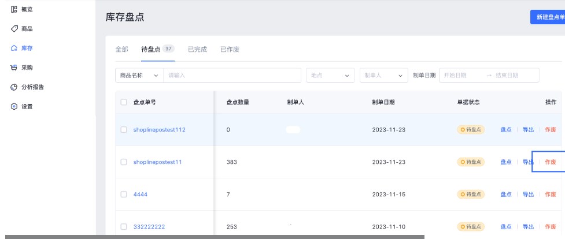Image resolution: width=565 pixels, height=239 pixels.
Task: Click the 商品 tag icon in sidebar
Action: [14, 29]
